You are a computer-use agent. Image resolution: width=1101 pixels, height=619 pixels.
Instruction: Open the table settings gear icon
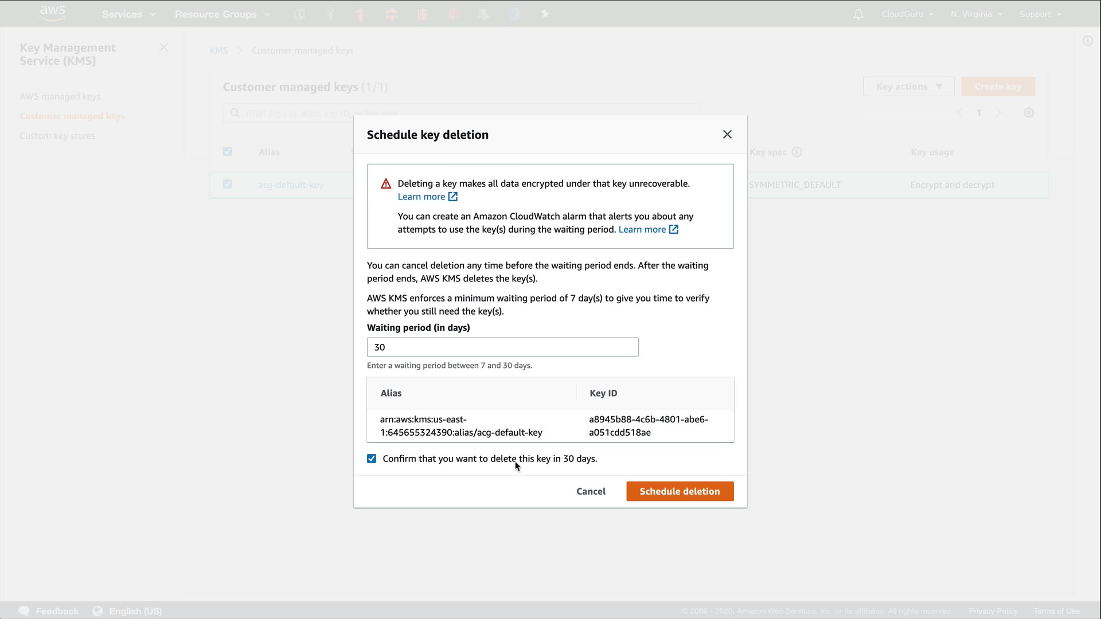coord(1029,113)
